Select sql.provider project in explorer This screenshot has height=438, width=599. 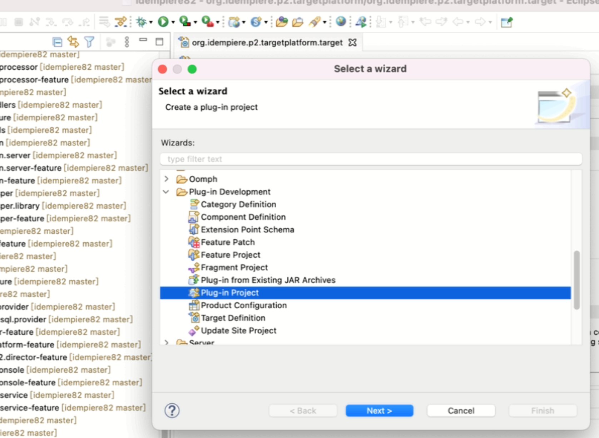pyautogui.click(x=66, y=319)
